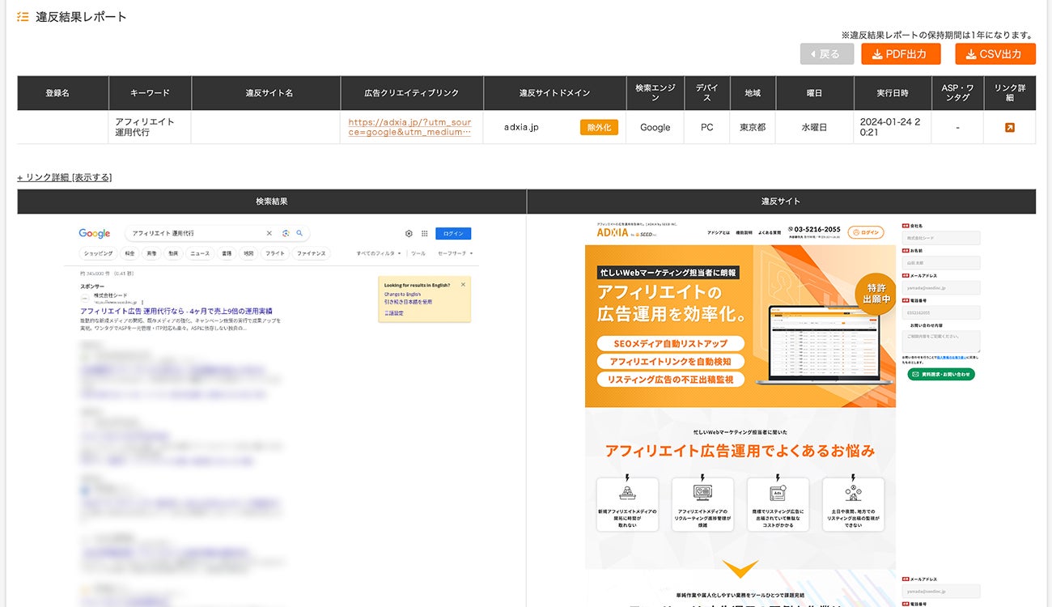The width and height of the screenshot is (1052, 607).
Task: Click 特許出願中 round badge on banner
Action: 877,295
